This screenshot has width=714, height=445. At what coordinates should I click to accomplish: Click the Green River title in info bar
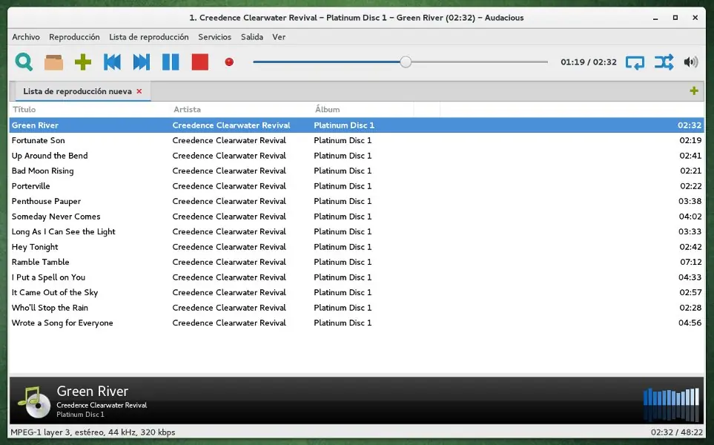point(93,391)
